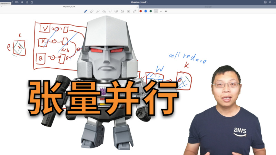
Task: Pick the blue pen color
Action: pos(146,11)
